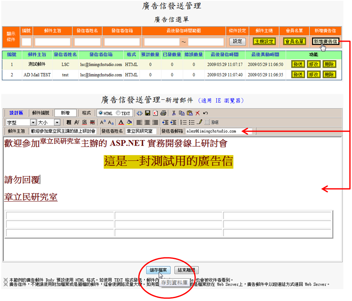The image size is (352, 301).
Task: Click 發送 for the 測試郵件 row
Action: [x=298, y=64]
